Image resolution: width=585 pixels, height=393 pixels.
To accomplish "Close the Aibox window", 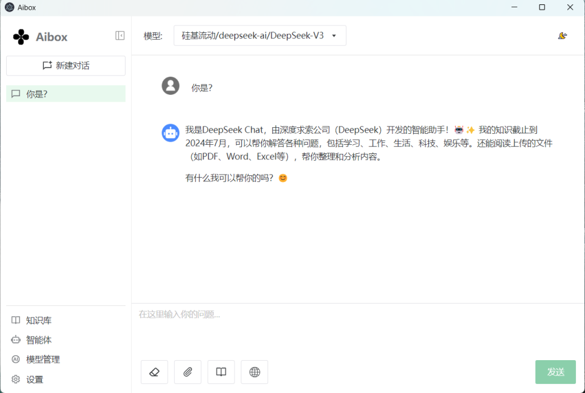I will pyautogui.click(x=570, y=7).
